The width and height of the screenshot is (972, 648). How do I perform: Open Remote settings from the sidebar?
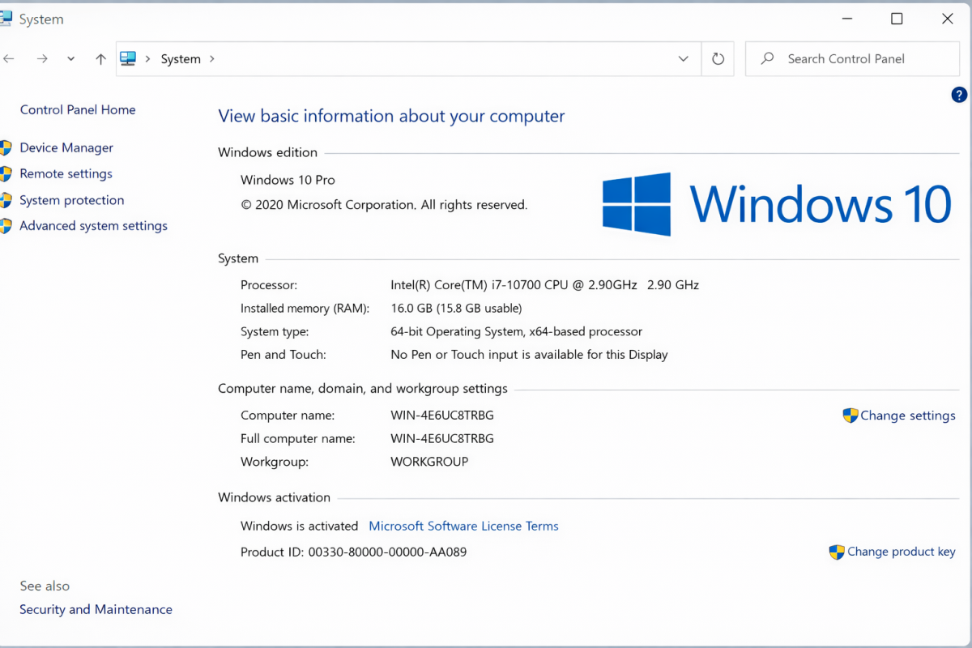pyautogui.click(x=66, y=173)
